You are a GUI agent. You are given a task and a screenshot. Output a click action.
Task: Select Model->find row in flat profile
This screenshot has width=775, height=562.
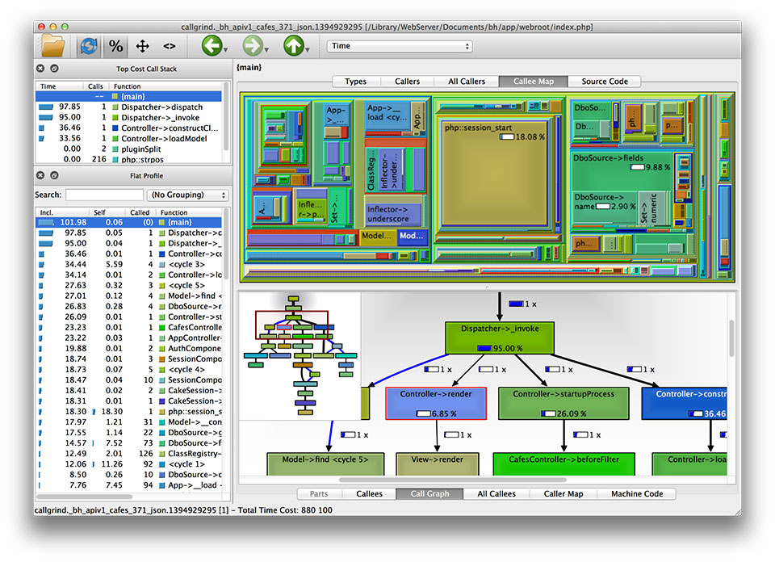point(128,296)
